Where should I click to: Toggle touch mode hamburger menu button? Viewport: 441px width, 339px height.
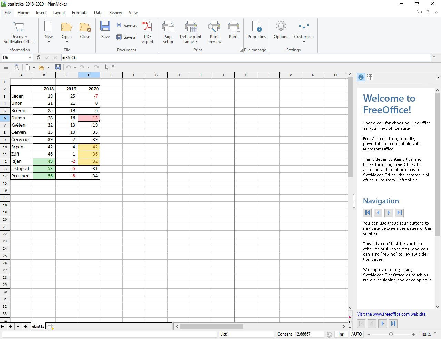(6, 68)
